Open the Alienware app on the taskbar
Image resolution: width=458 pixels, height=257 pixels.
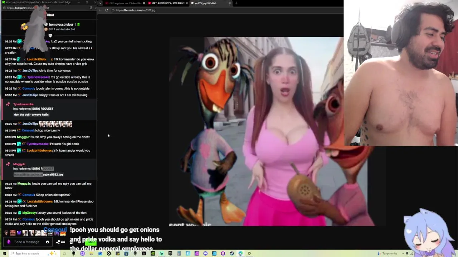tap(74, 253)
